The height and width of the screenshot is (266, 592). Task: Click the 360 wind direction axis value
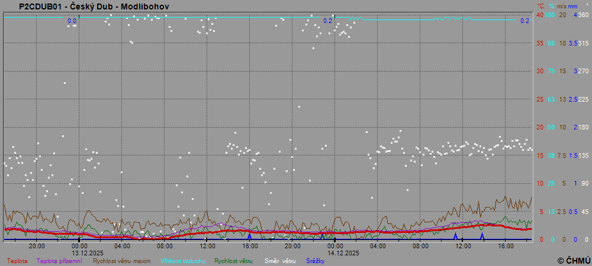click(583, 15)
